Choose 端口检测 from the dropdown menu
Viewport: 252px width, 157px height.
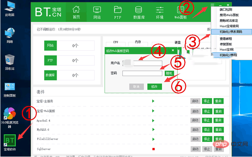click(226, 10)
